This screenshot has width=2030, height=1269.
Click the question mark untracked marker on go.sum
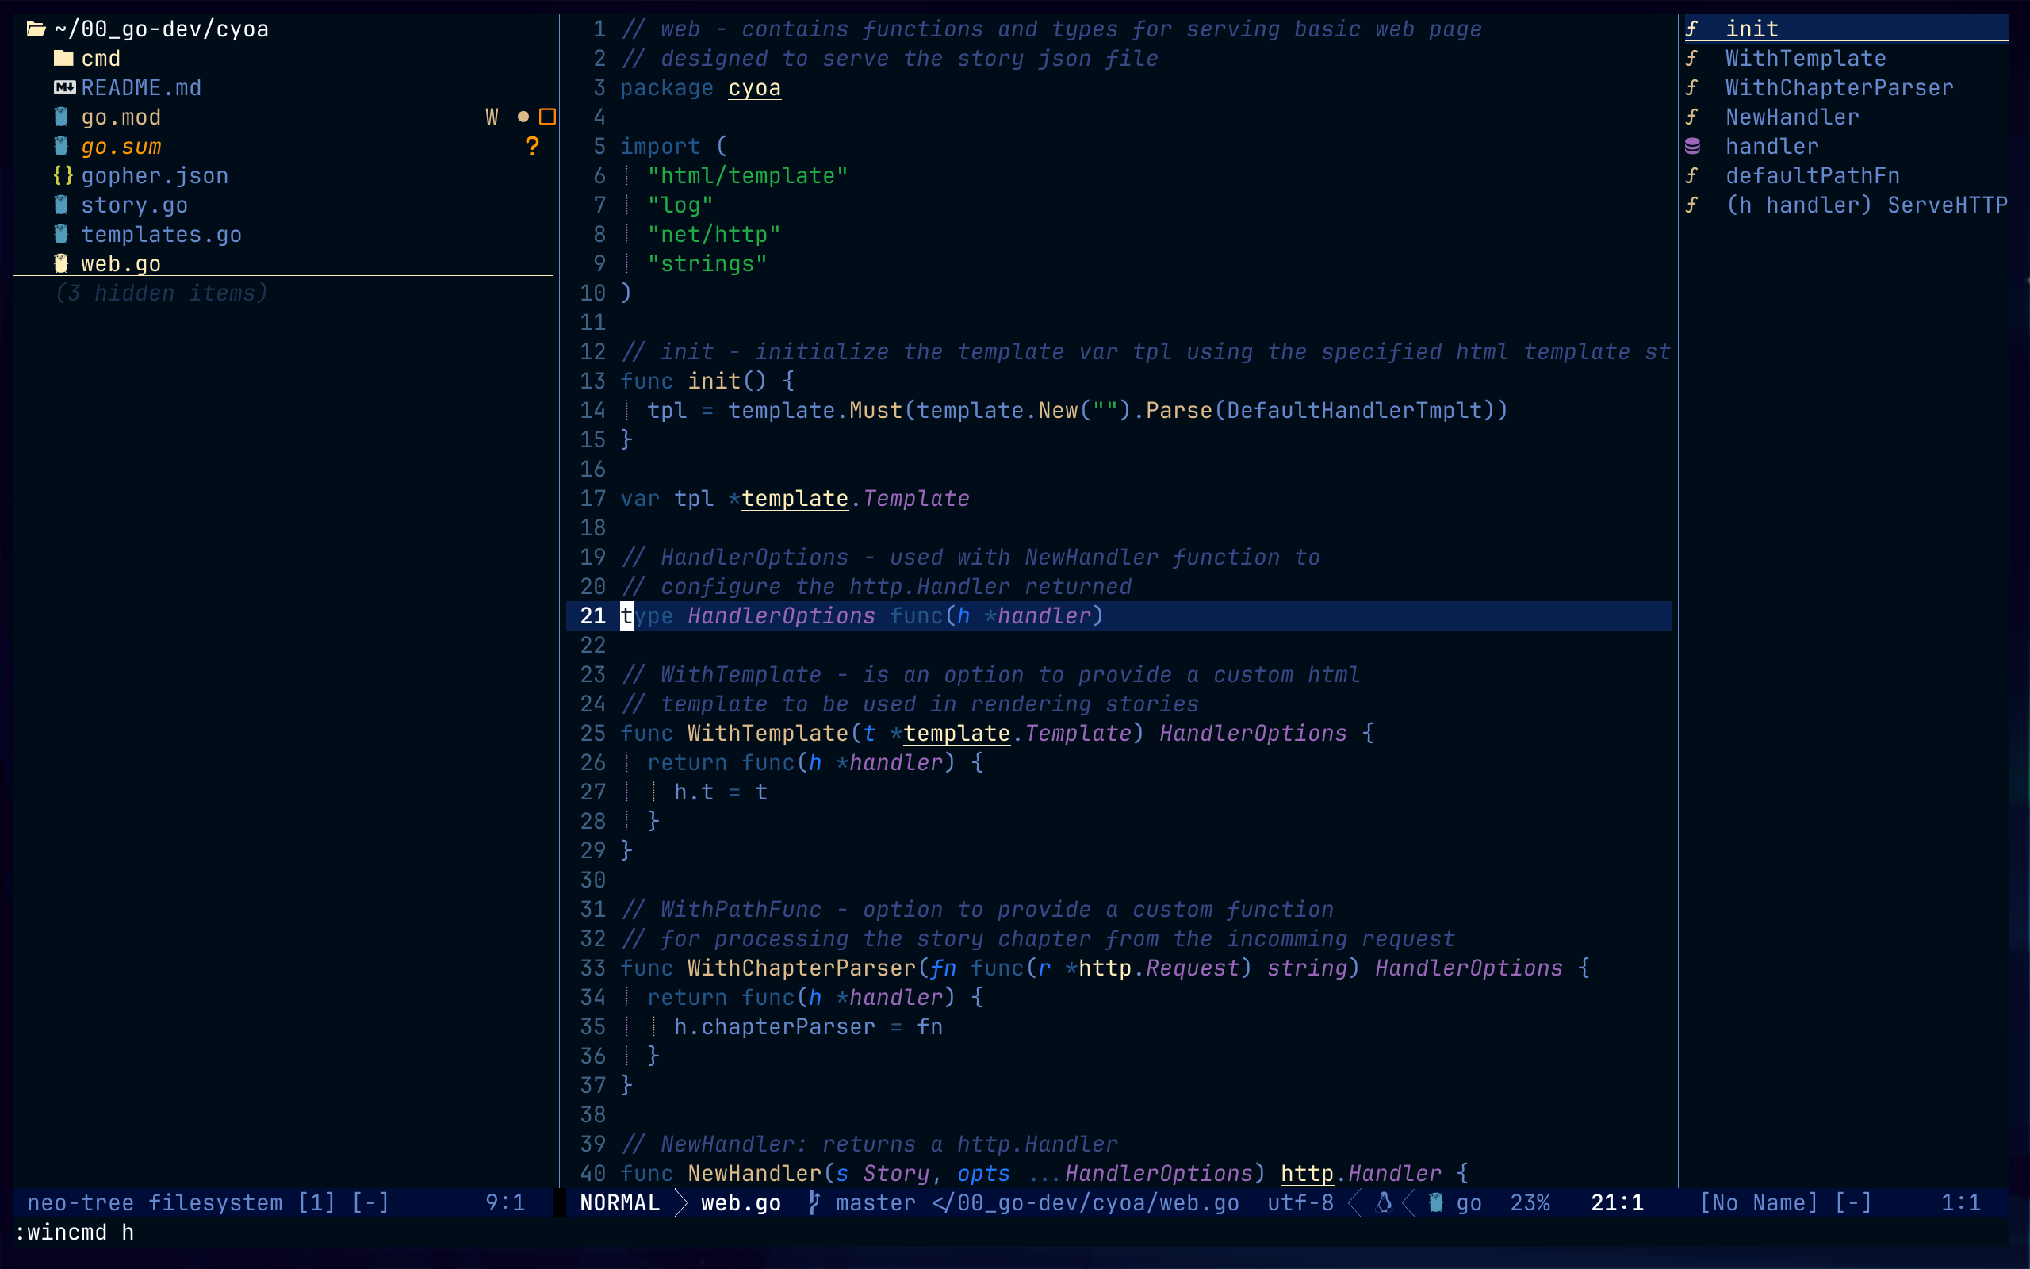point(533,147)
